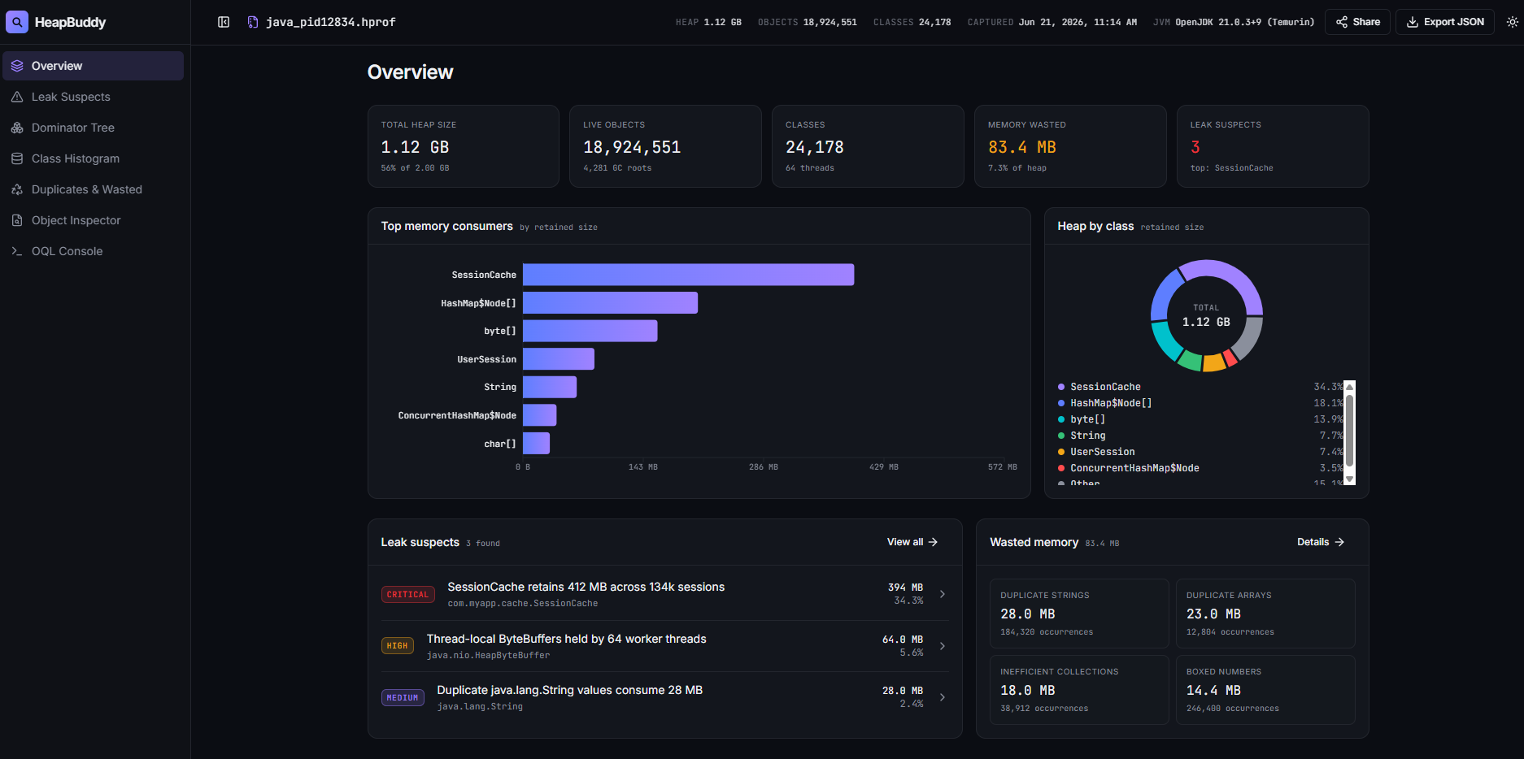Click the blue HashMap$Node[] legend swatch
Image resolution: width=1524 pixels, height=759 pixels.
[1061, 403]
